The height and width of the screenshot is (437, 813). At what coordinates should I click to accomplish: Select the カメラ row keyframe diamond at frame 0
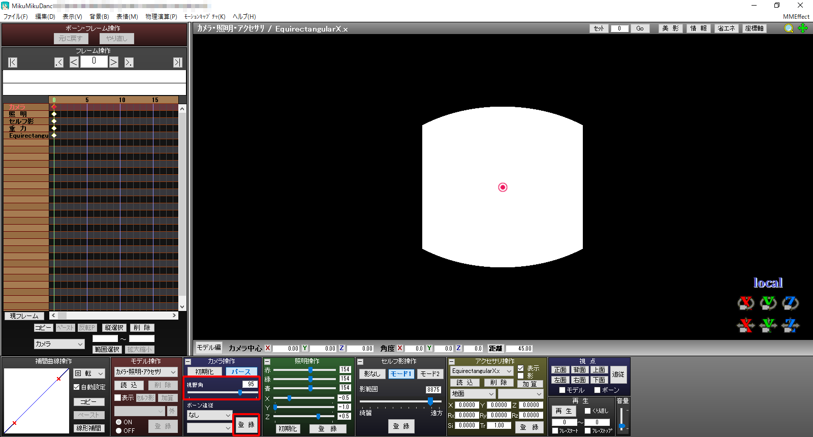54,107
